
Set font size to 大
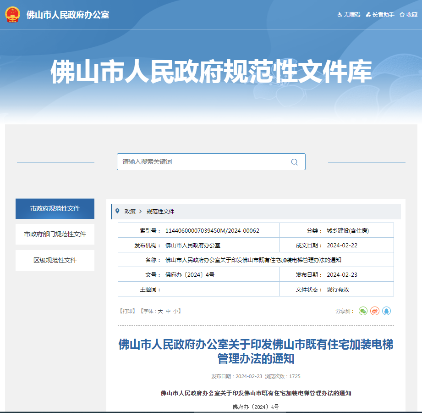pos(160,311)
